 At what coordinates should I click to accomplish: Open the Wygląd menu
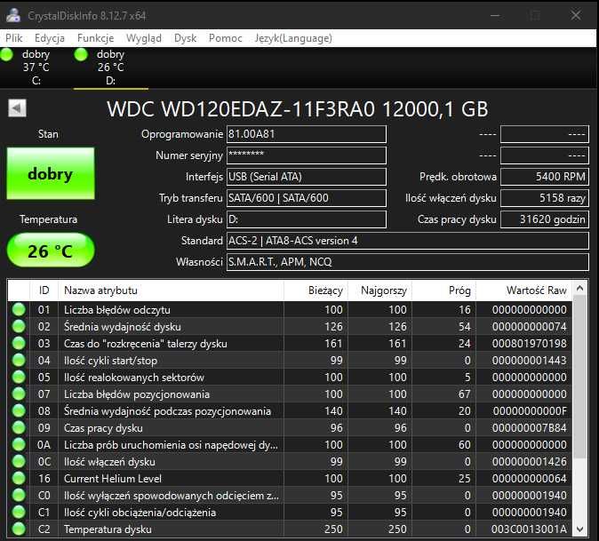coord(144,38)
